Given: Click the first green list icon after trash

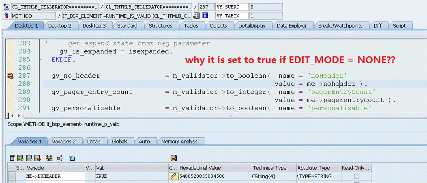Looking at the screenshot, I should pos(20,158).
